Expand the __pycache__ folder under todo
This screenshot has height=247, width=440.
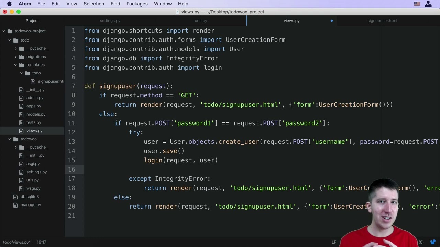click(15, 48)
